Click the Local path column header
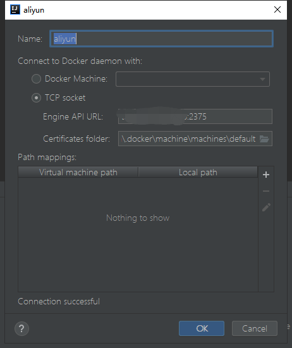This screenshot has width=292, height=348. point(198,172)
